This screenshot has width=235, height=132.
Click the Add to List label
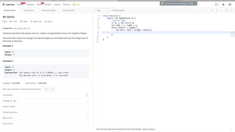[37, 21]
